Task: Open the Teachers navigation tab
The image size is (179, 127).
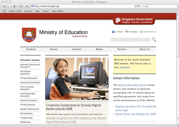Action: 76,49
